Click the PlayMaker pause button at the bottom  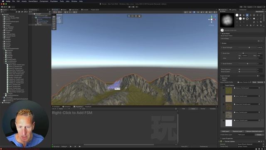(75, 146)
